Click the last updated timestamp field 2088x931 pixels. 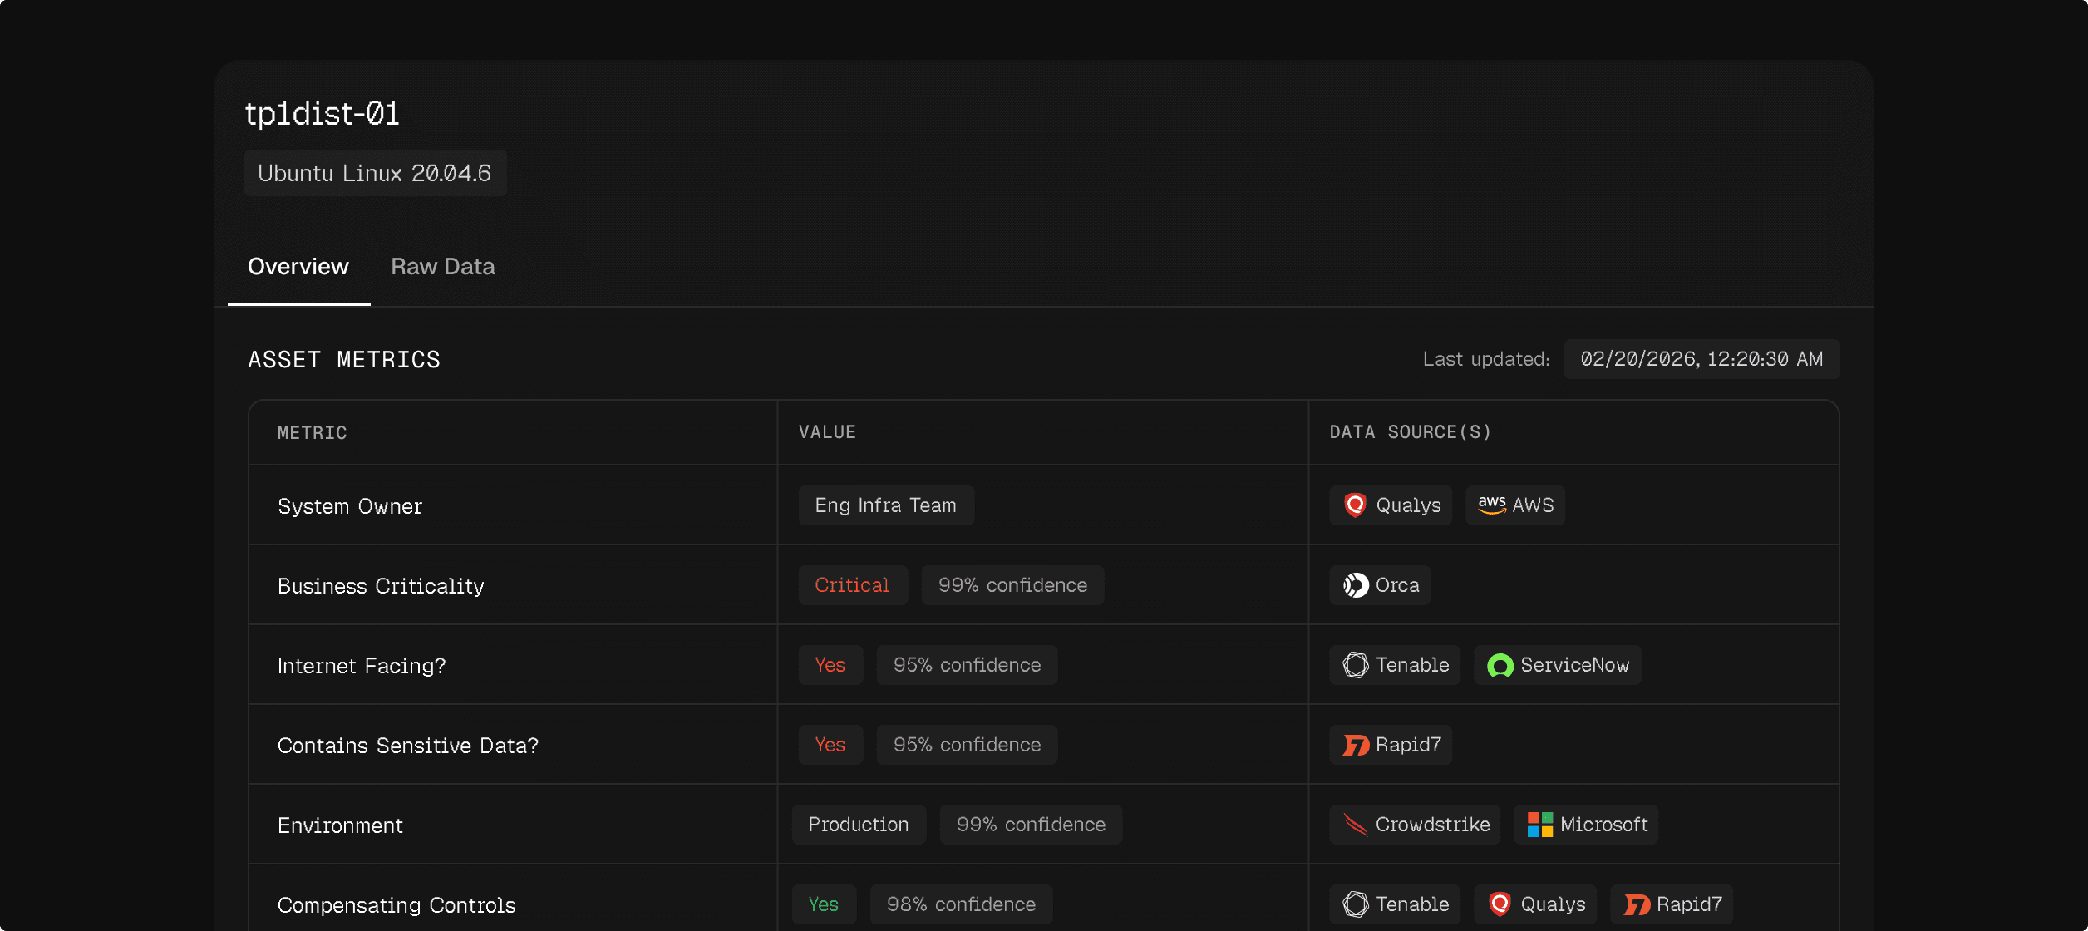[x=1701, y=359]
